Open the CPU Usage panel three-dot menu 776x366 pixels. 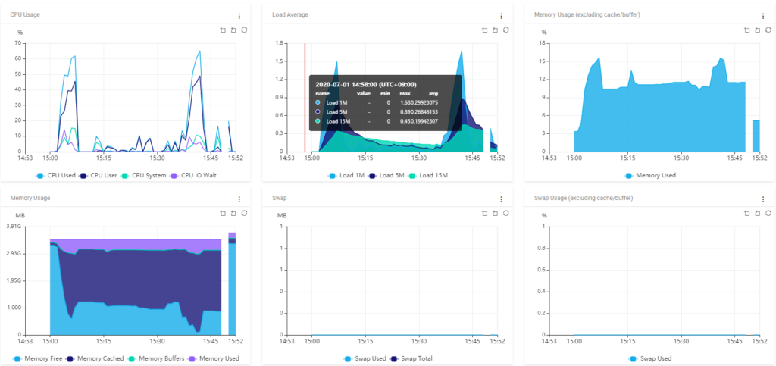point(239,16)
